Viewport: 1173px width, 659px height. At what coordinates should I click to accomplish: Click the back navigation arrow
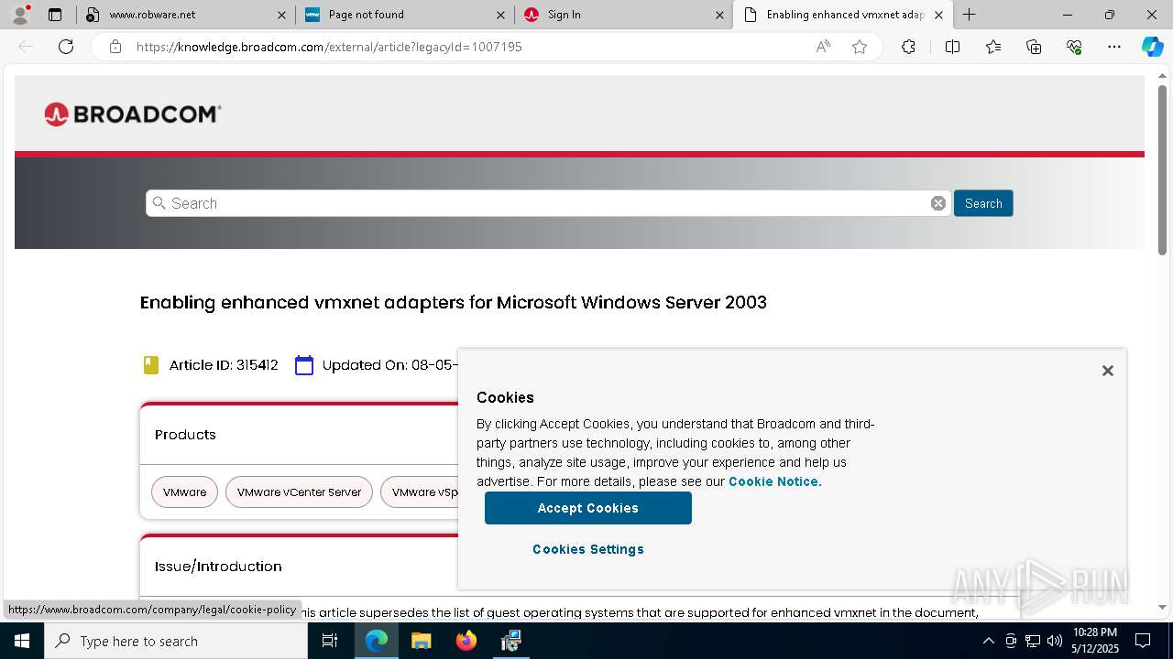(26, 47)
